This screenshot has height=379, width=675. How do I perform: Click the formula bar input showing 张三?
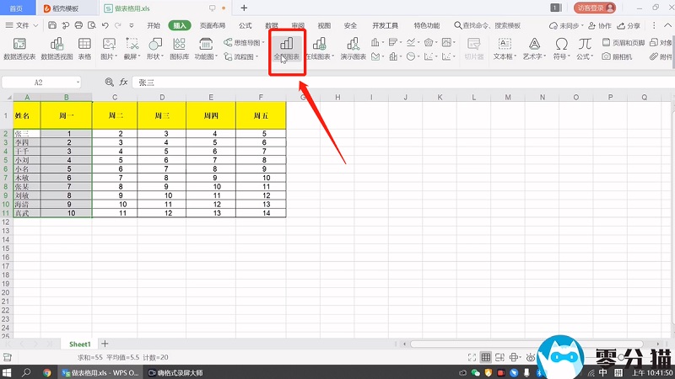tap(337, 83)
